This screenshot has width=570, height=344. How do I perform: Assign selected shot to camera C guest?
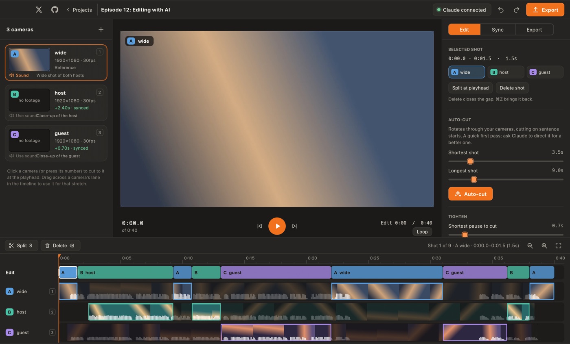tap(545, 72)
